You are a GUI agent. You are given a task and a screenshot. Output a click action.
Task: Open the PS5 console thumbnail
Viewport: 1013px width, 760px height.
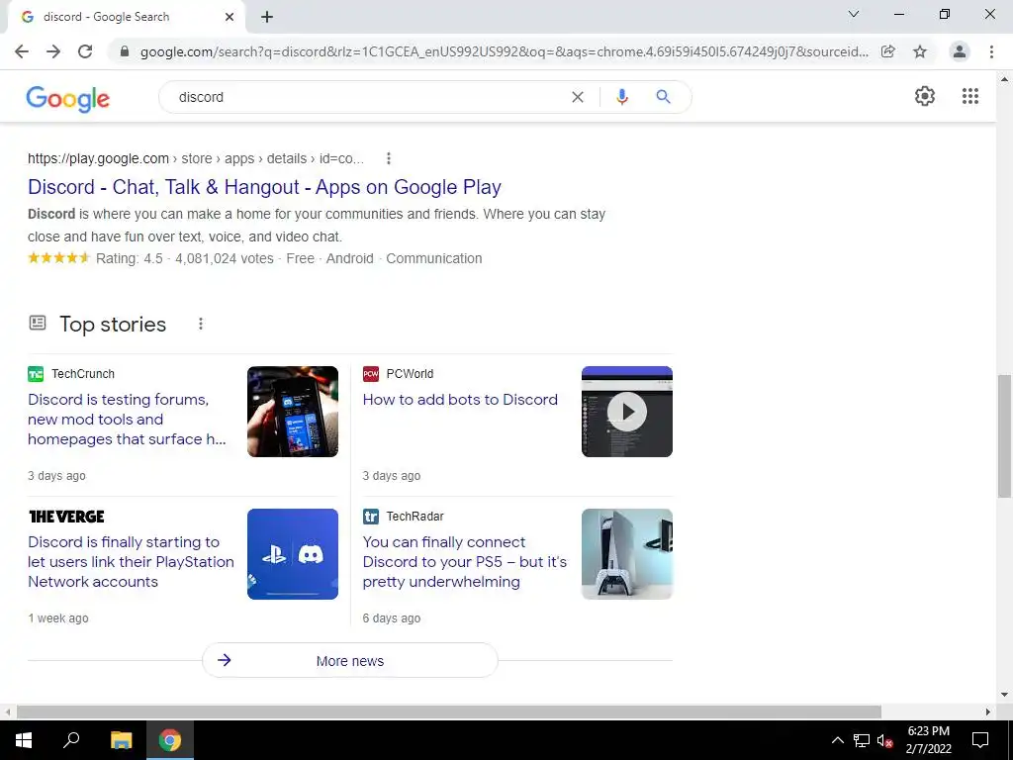point(626,554)
